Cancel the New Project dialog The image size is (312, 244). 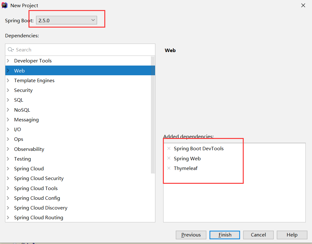coord(258,235)
